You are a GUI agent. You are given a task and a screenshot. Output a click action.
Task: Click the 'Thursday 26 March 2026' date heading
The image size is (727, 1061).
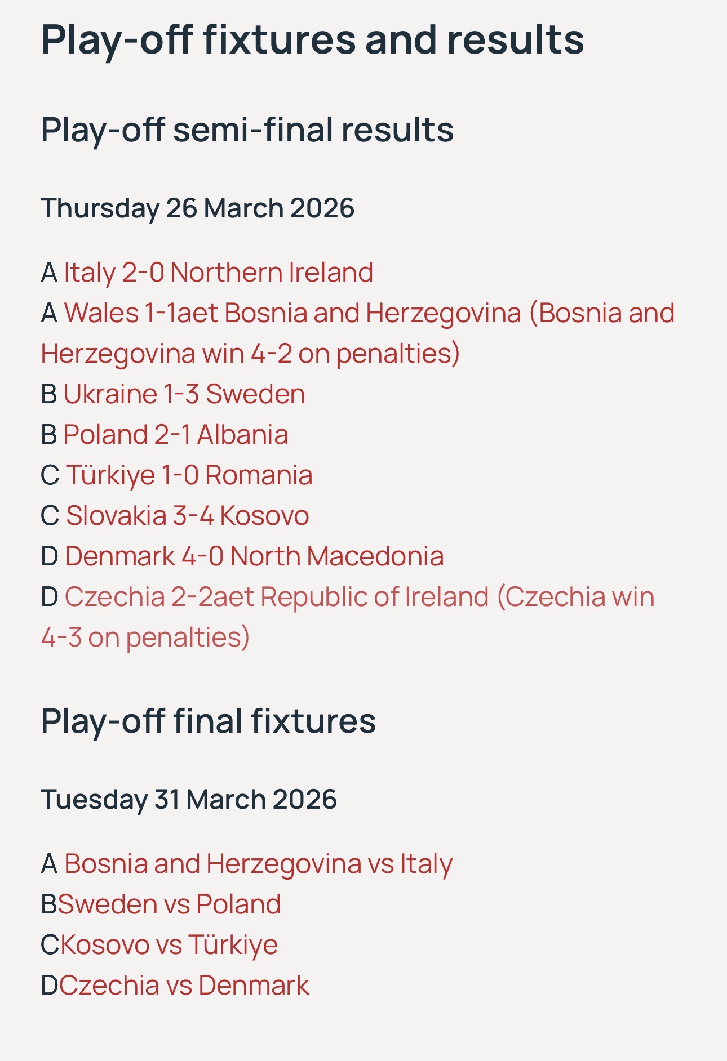[197, 208]
